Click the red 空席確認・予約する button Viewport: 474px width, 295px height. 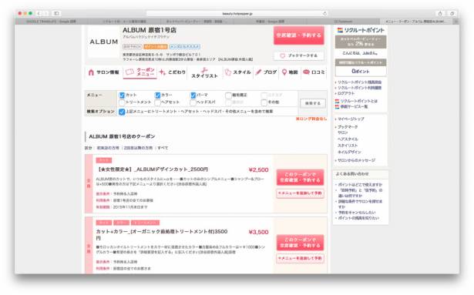pos(299,35)
